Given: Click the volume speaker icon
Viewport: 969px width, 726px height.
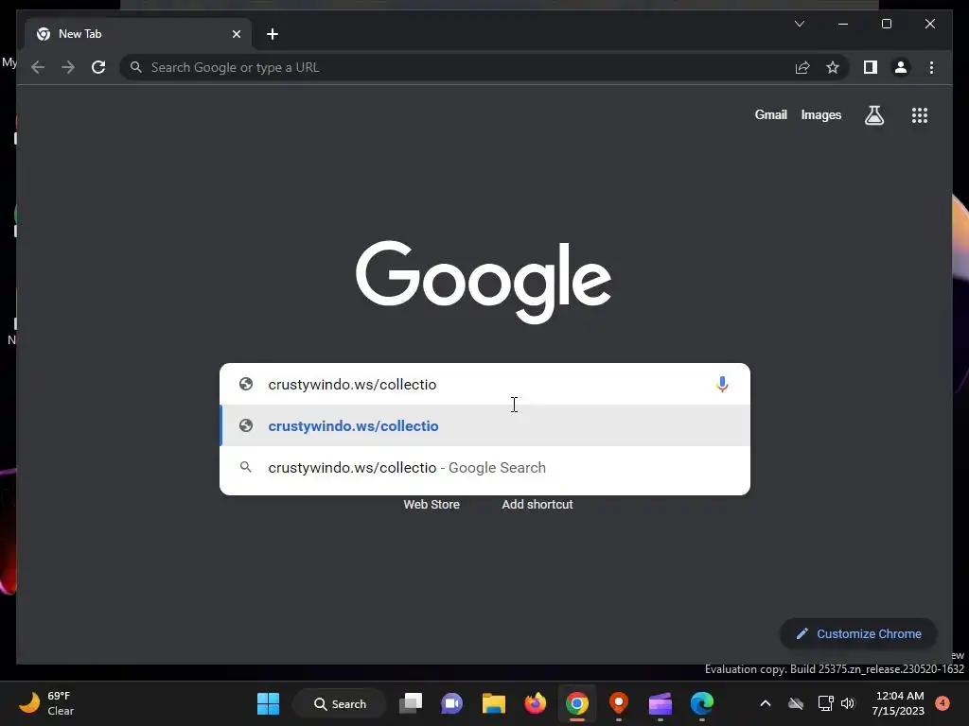Looking at the screenshot, I should (x=848, y=703).
